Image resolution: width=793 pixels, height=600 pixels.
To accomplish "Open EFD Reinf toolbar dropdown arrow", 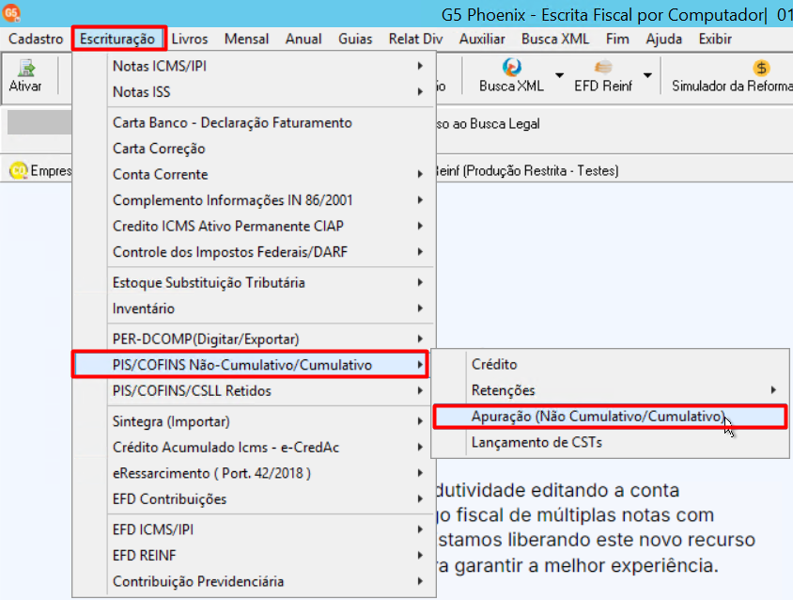I will [647, 75].
